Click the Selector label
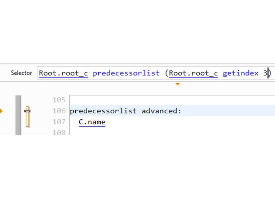Screen dimensions: 275x206 (21, 73)
